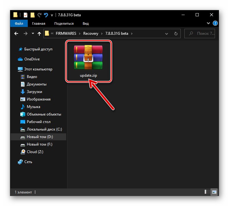Expand the chevron after FIRMWARES breadcrumb
This screenshot has height=206, width=229.
coord(80,33)
